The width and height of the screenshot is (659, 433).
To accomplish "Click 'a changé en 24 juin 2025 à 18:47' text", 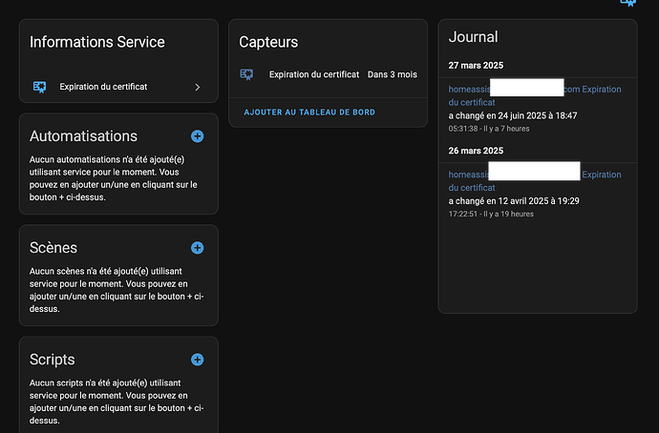I will (x=513, y=115).
